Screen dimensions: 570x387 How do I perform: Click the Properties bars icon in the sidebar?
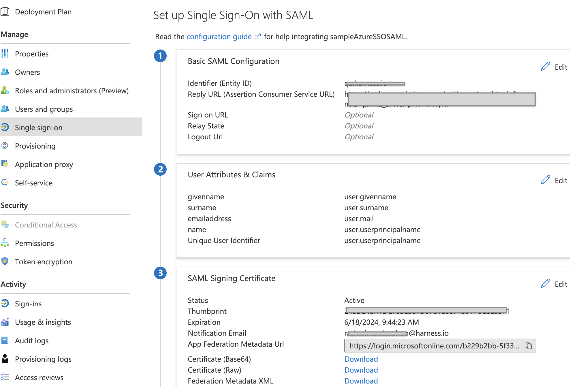pos(5,54)
